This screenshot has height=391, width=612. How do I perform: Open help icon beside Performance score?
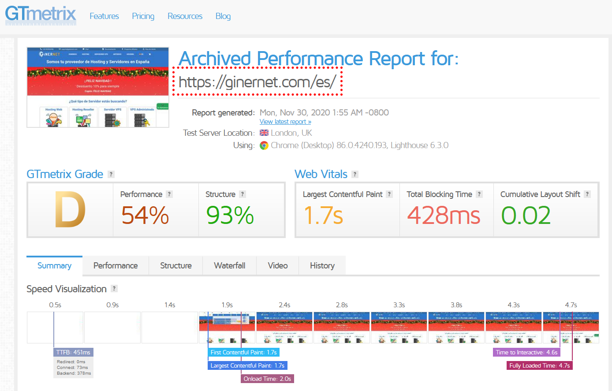(169, 194)
